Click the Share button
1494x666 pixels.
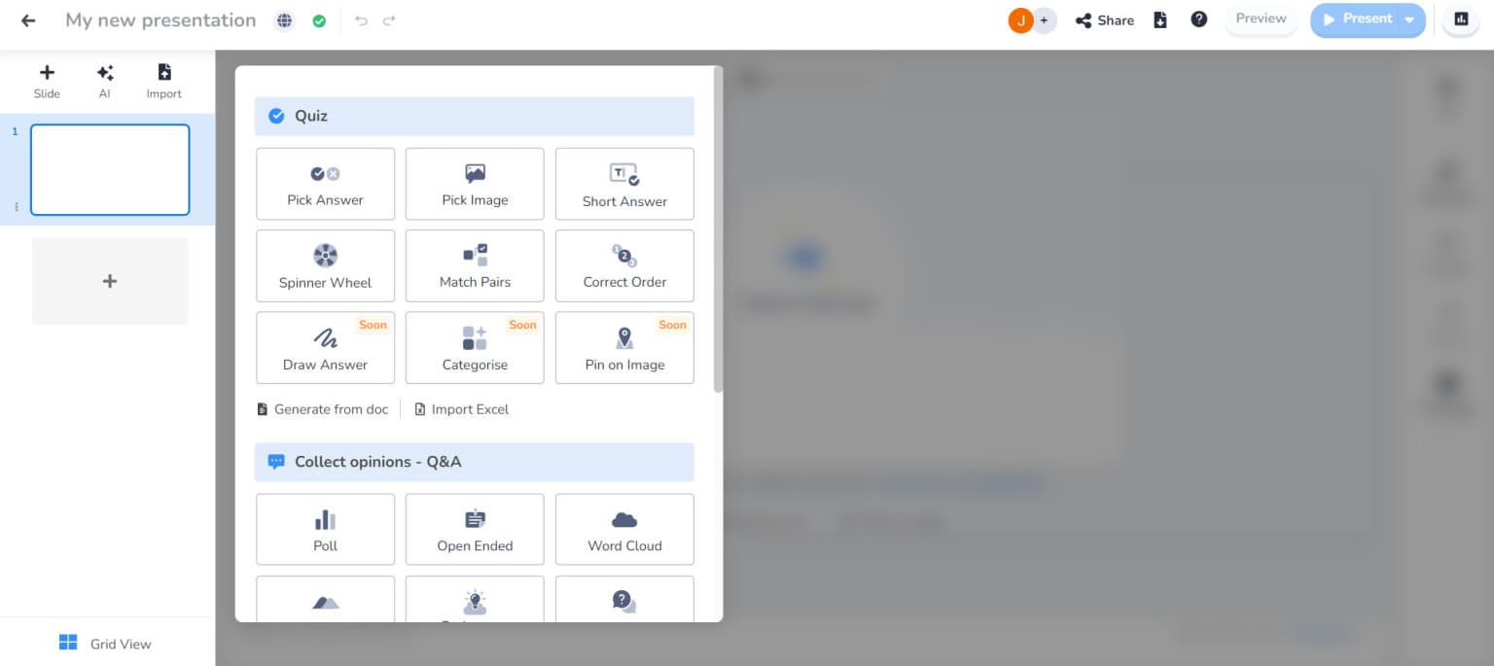1105,20
